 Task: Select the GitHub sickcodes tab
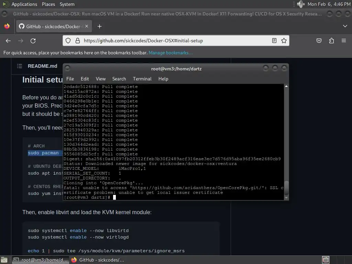53,26
